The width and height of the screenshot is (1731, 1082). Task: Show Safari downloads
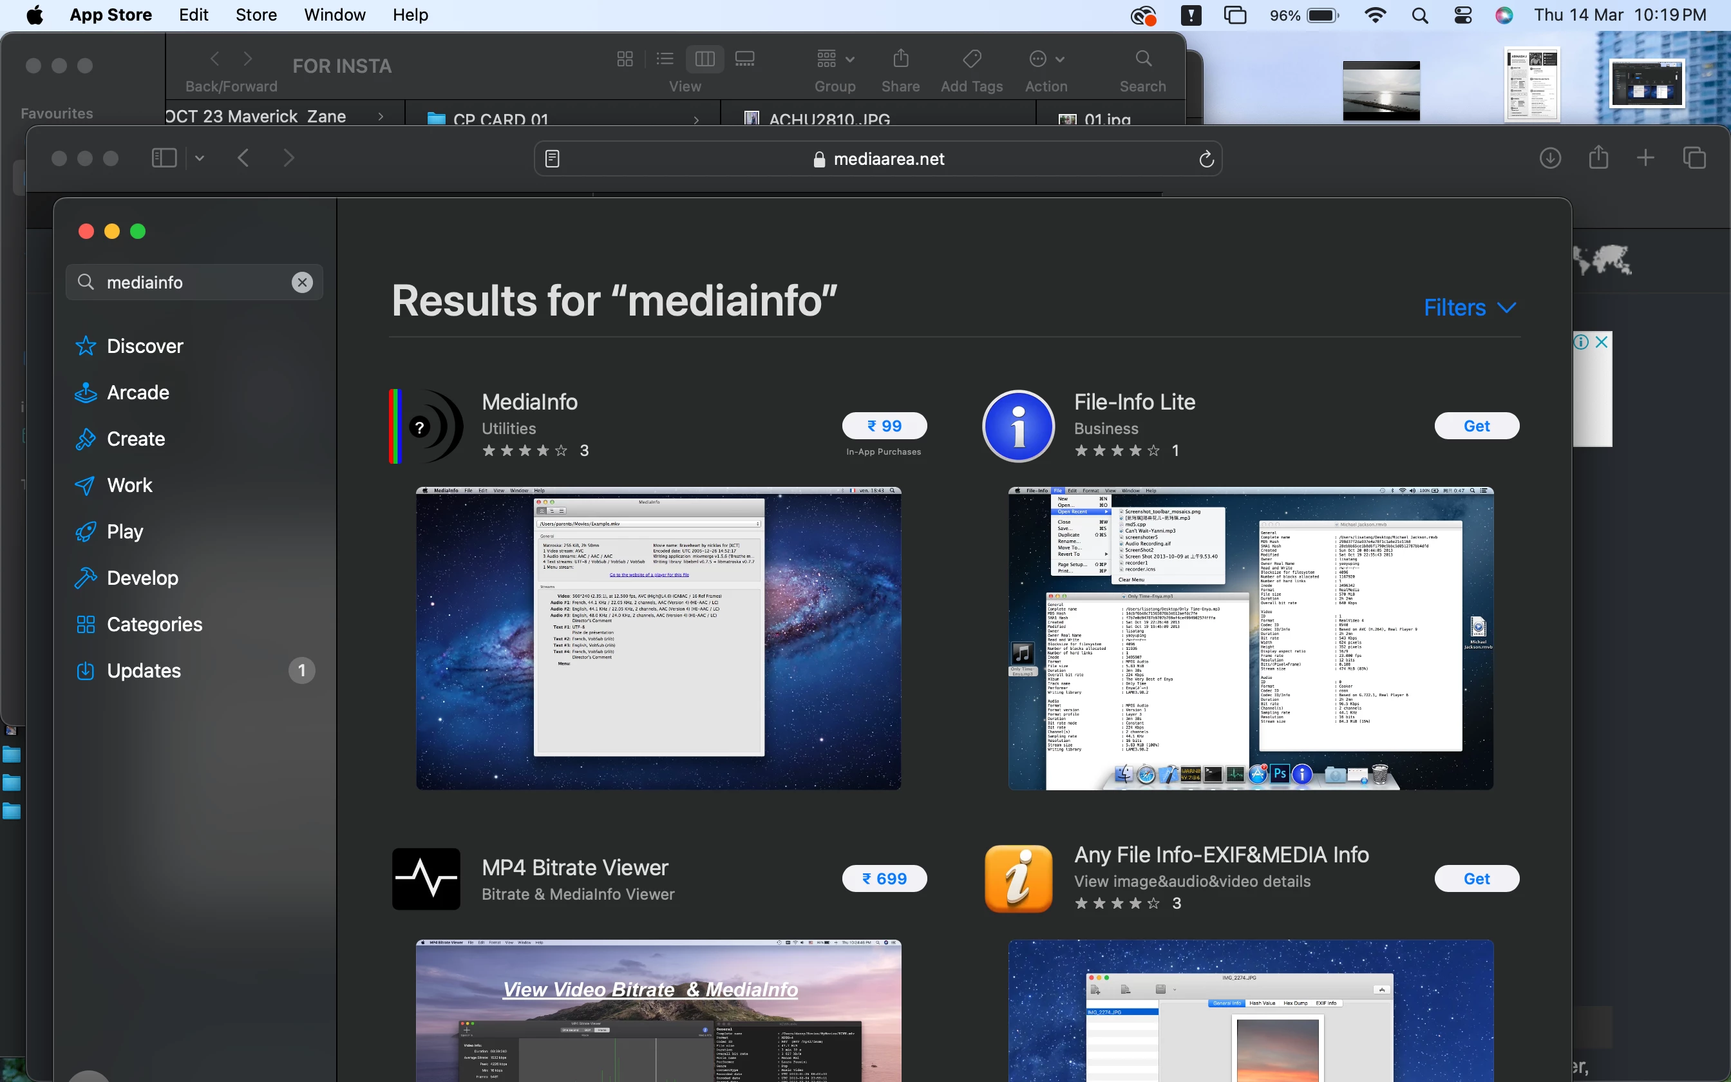tap(1549, 158)
